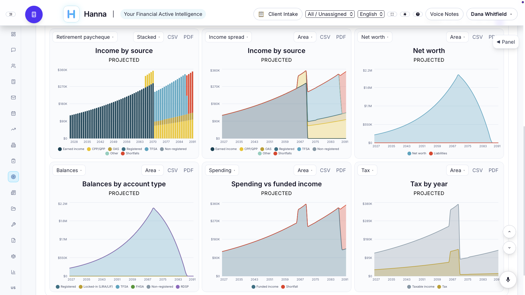Screen dimensions: 525x295
Task: Click the RDSP purple swatch in Balances legend
Action: [x=178, y=287]
